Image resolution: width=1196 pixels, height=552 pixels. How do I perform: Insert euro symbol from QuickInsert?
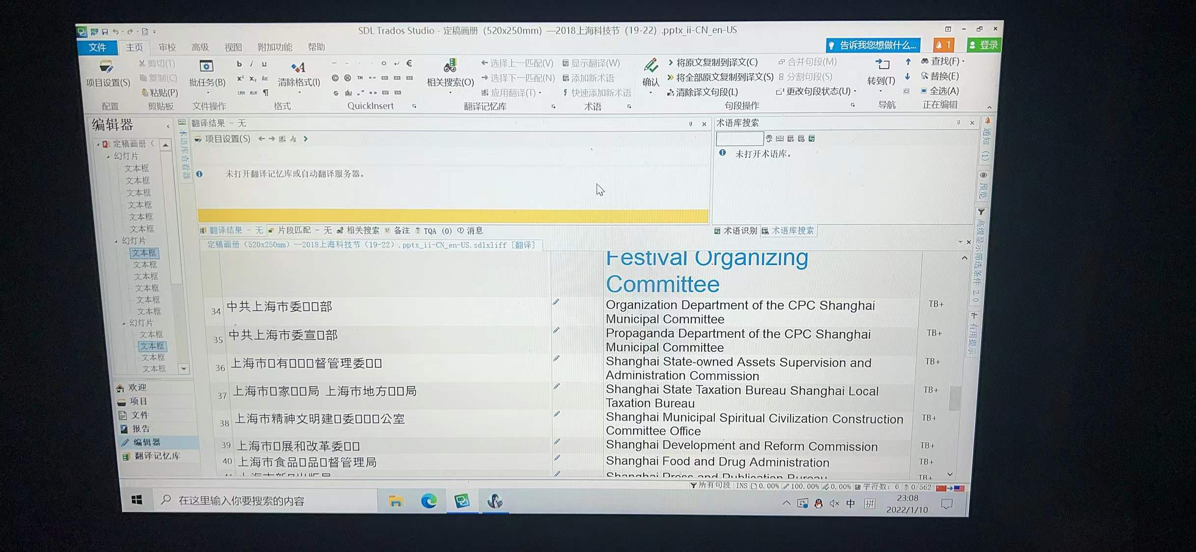coord(409,63)
